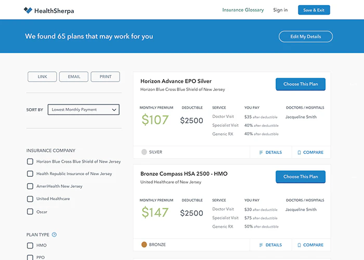
Task: Click the PRINT button
Action: click(x=105, y=76)
